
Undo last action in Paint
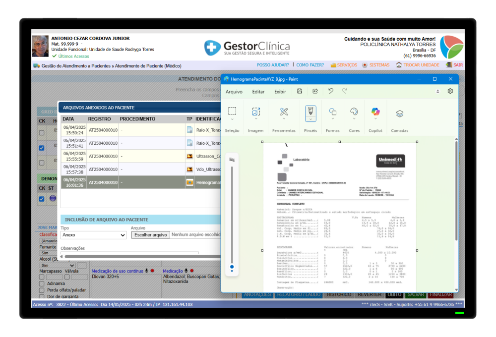(330, 91)
